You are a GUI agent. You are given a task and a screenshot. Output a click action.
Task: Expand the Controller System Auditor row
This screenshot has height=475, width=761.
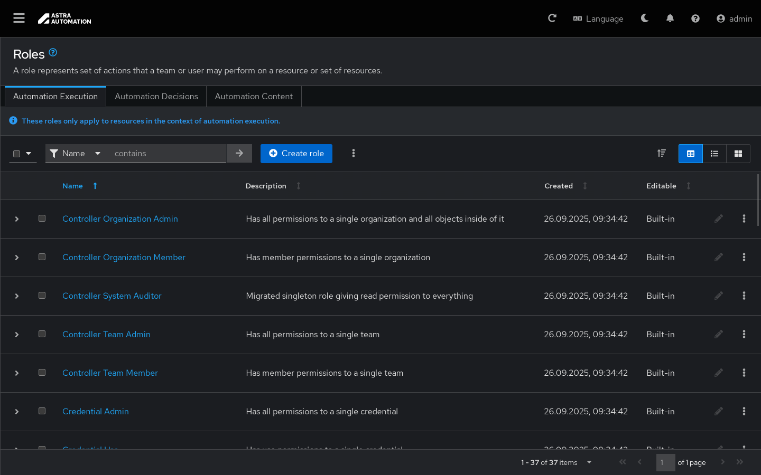[x=17, y=296]
